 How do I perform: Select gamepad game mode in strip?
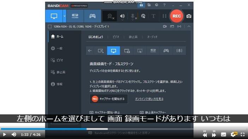coord(166,51)
